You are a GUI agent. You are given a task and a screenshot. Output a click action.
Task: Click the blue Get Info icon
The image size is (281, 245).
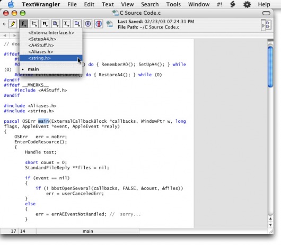click(88, 24)
